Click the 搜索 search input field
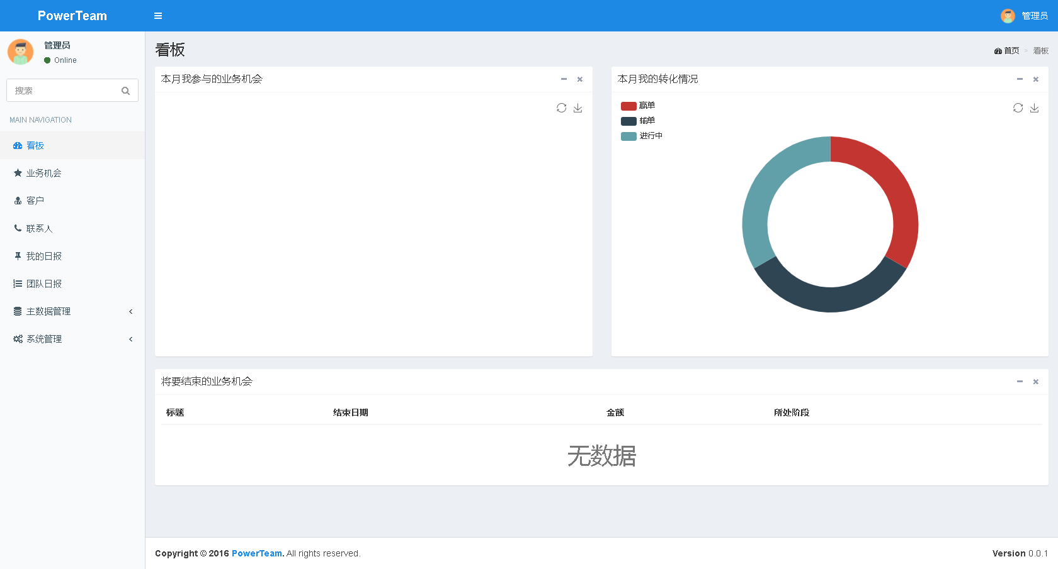 pyautogui.click(x=60, y=91)
